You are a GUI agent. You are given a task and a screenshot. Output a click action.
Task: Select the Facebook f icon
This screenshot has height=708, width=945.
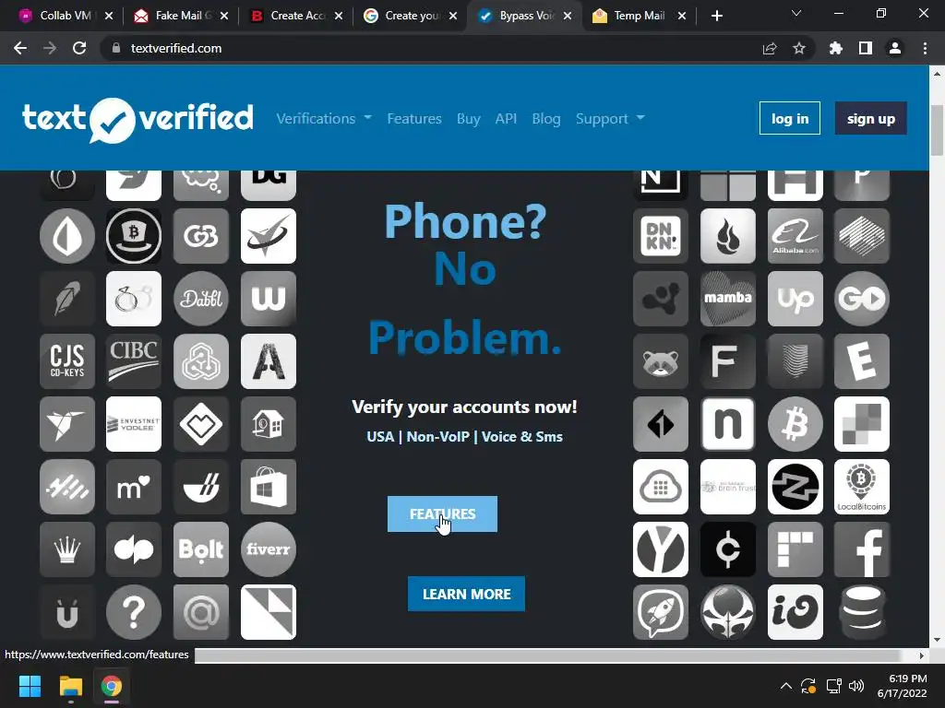click(x=862, y=549)
